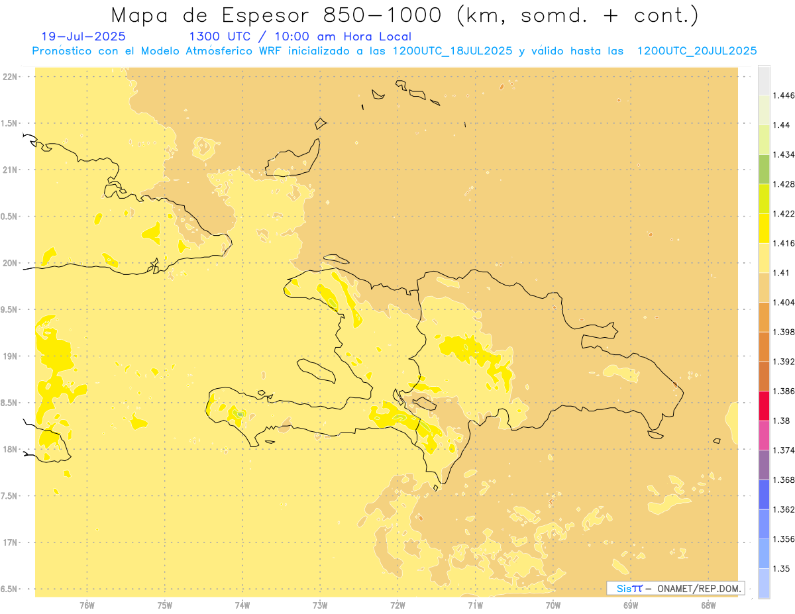Click the colorbar value '1.38'

[782, 421]
